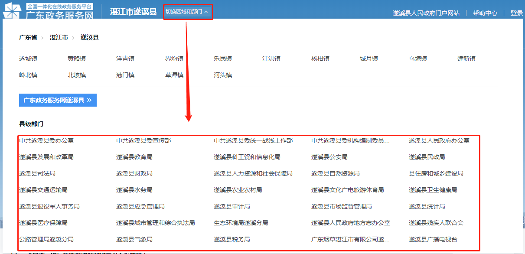Select 遂溪县市场监督管理局 department
Screen dimensions: 525x254
pyautogui.click(x=341, y=206)
